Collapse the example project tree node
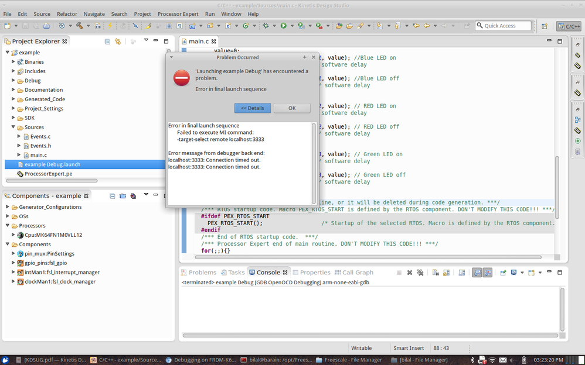This screenshot has height=365, width=585. [x=8, y=53]
